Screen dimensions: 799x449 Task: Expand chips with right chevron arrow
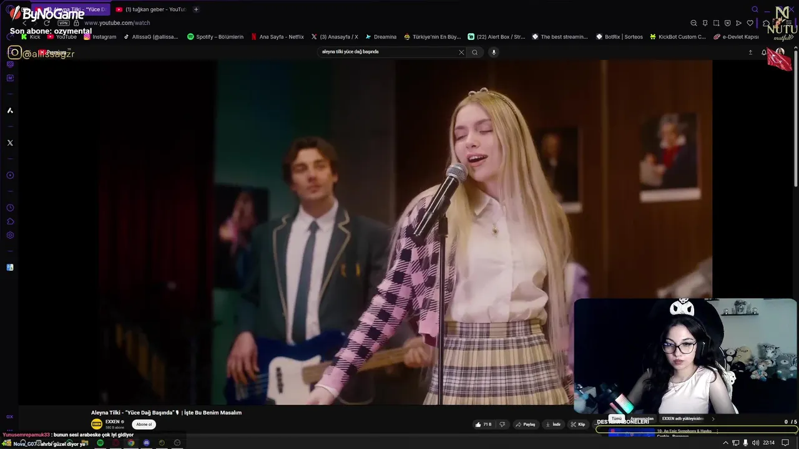tap(713, 419)
